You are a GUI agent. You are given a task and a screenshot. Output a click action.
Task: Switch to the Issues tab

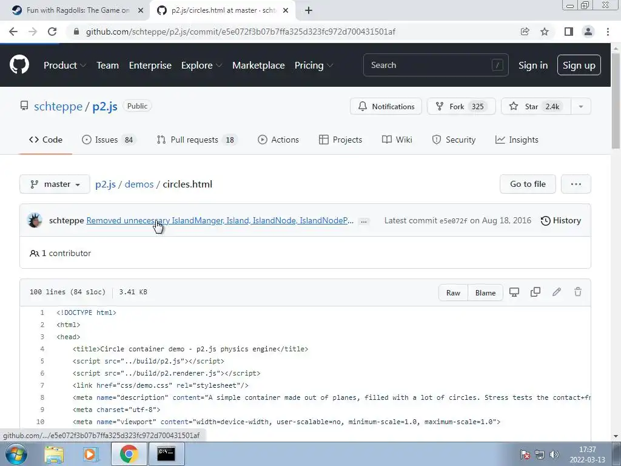coord(109,140)
